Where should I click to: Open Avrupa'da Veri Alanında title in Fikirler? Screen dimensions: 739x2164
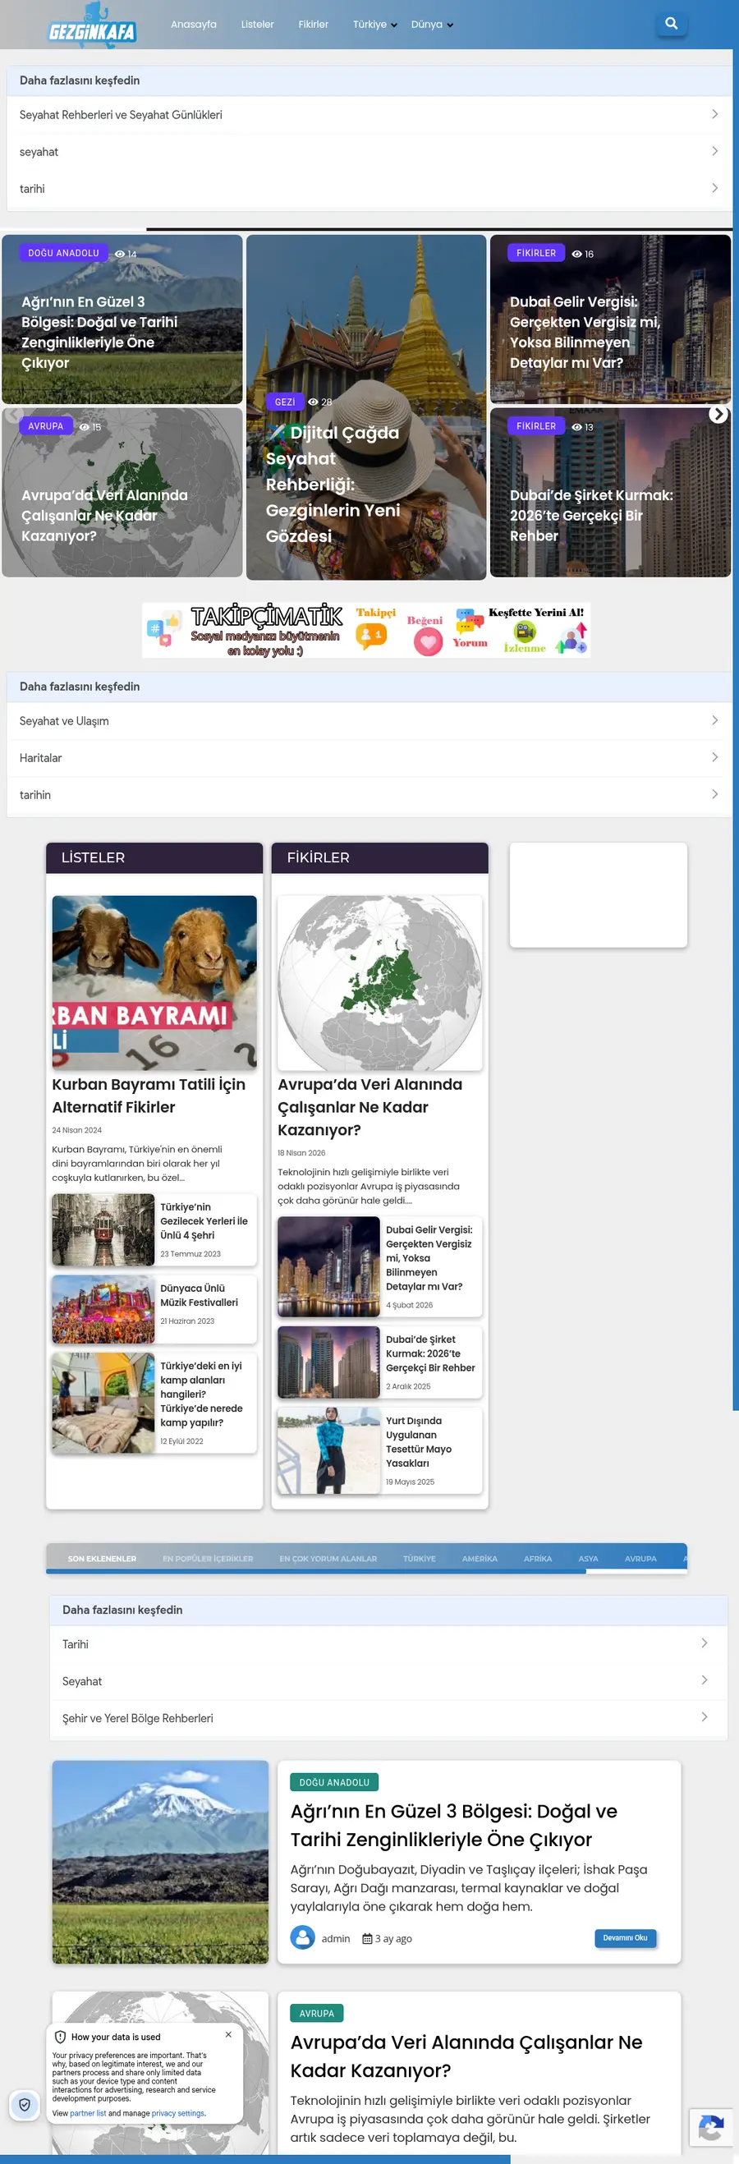tap(369, 1106)
